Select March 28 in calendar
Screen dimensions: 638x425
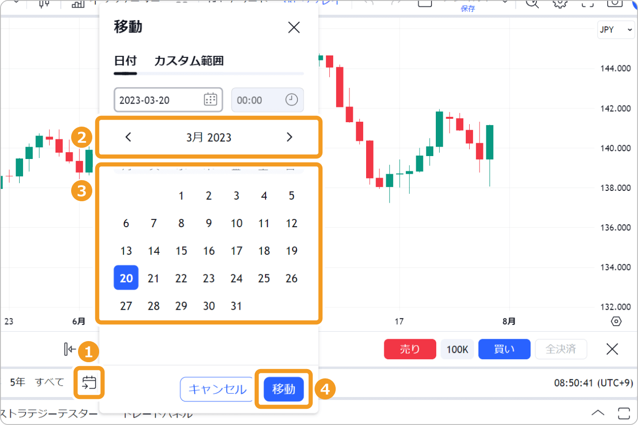click(x=154, y=306)
